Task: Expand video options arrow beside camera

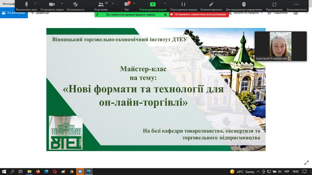Action: [62, 4]
